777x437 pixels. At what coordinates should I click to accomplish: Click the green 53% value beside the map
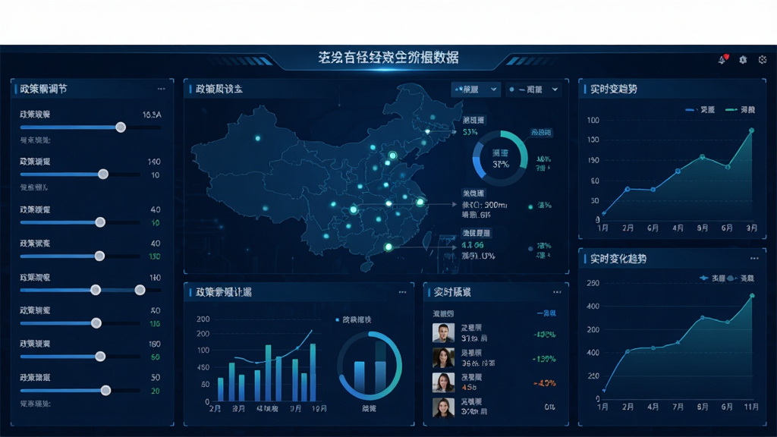tap(470, 132)
